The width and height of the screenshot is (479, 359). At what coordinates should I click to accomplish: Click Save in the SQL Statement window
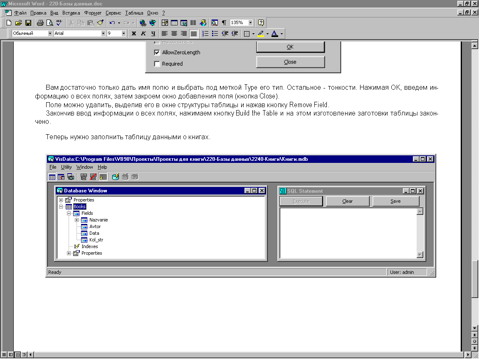[x=395, y=201]
